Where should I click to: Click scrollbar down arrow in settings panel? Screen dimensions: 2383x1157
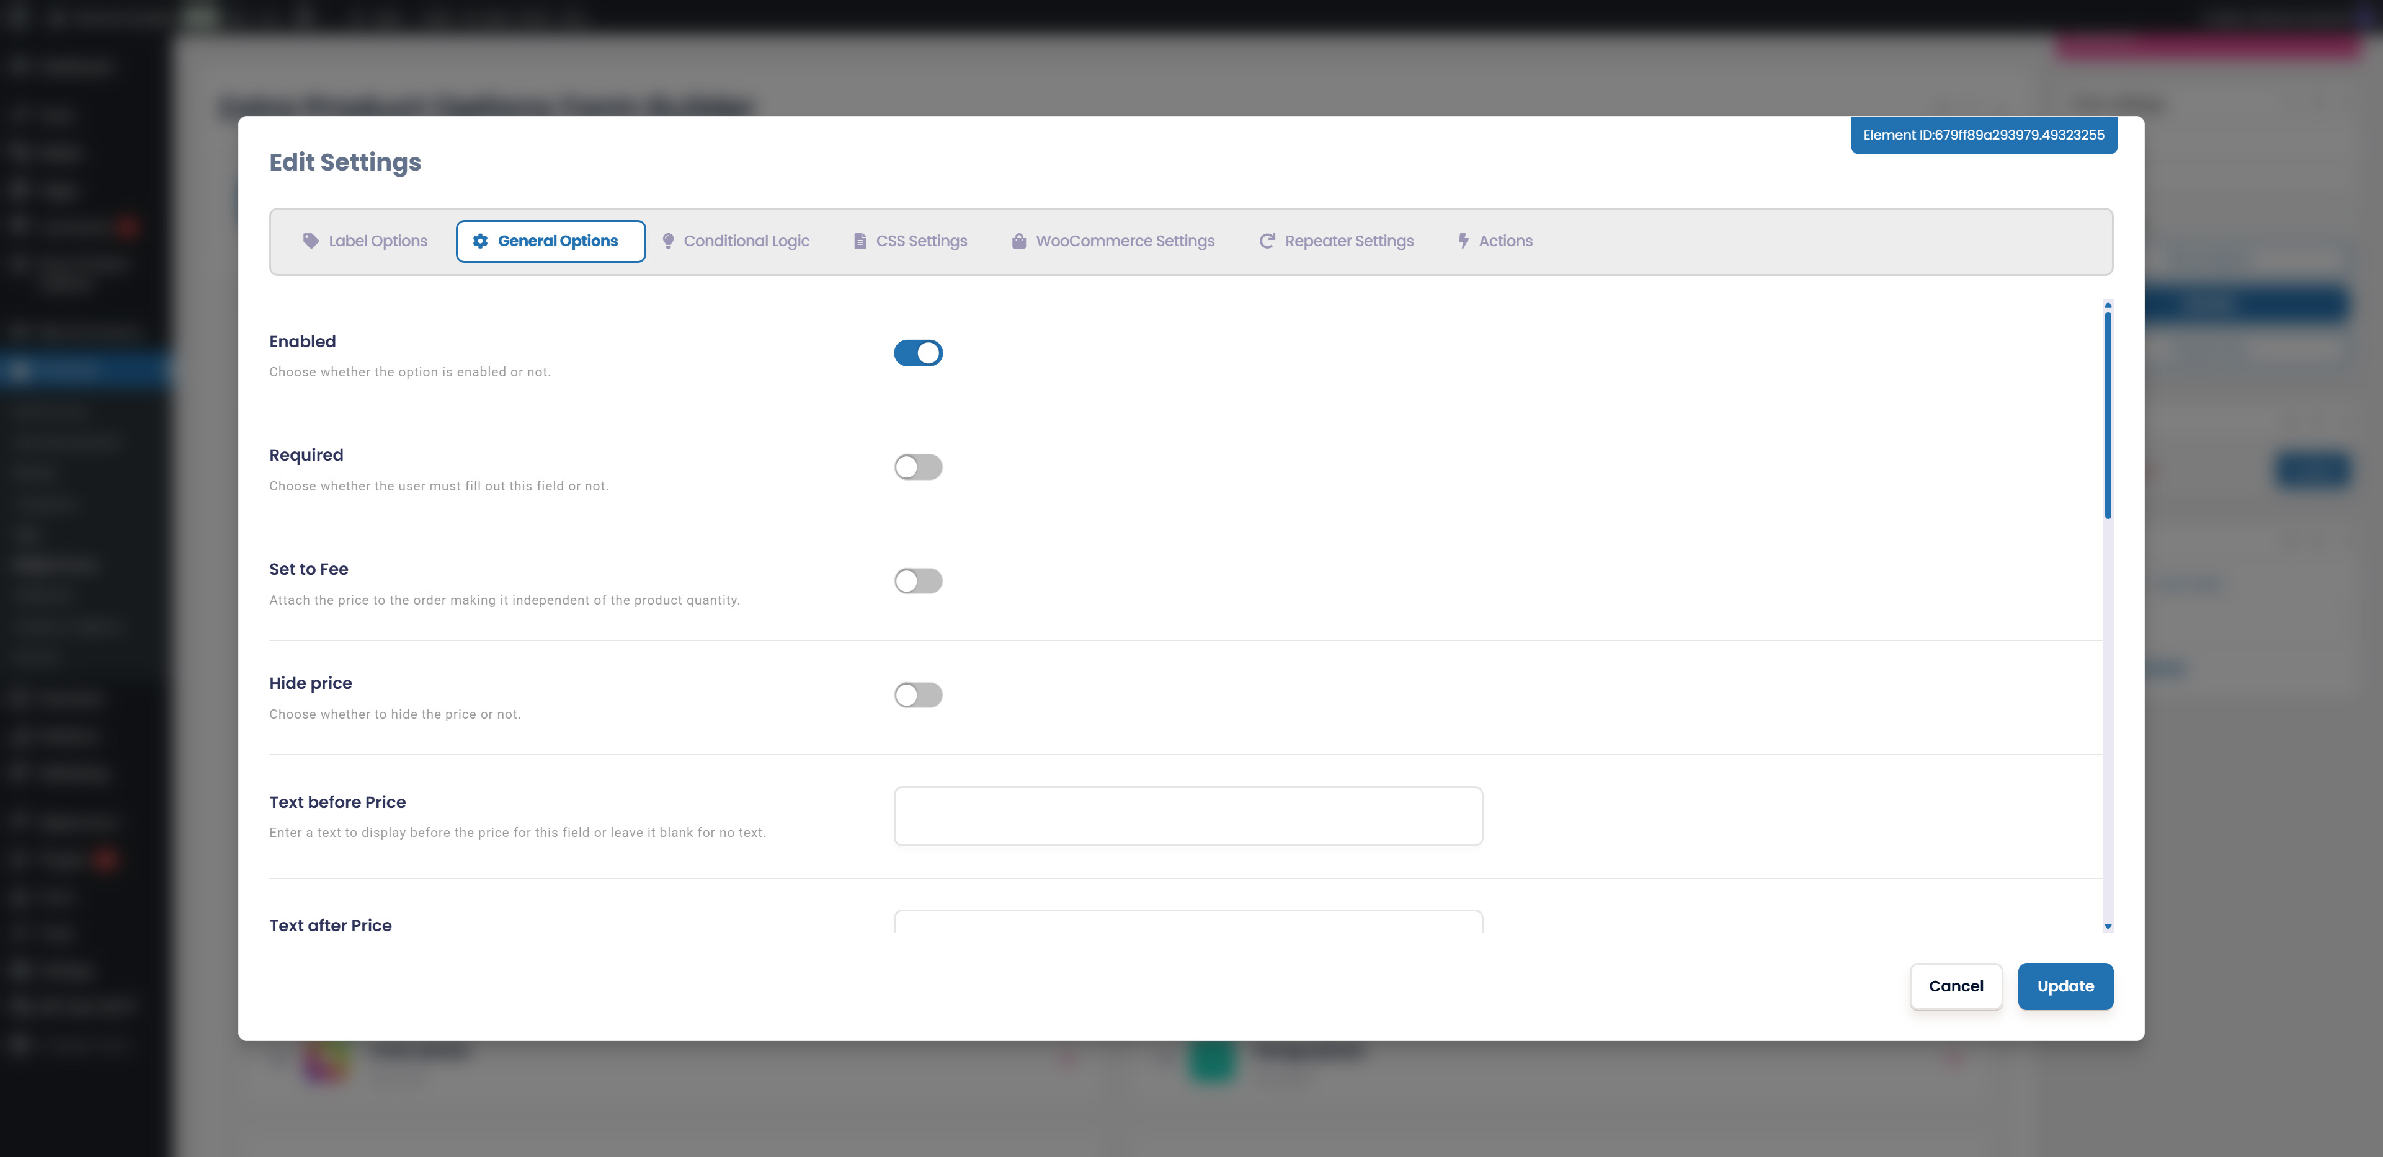(x=2108, y=926)
